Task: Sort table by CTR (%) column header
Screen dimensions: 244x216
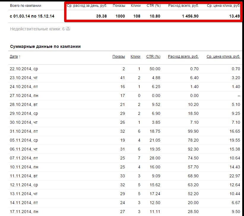Action: 153,57
